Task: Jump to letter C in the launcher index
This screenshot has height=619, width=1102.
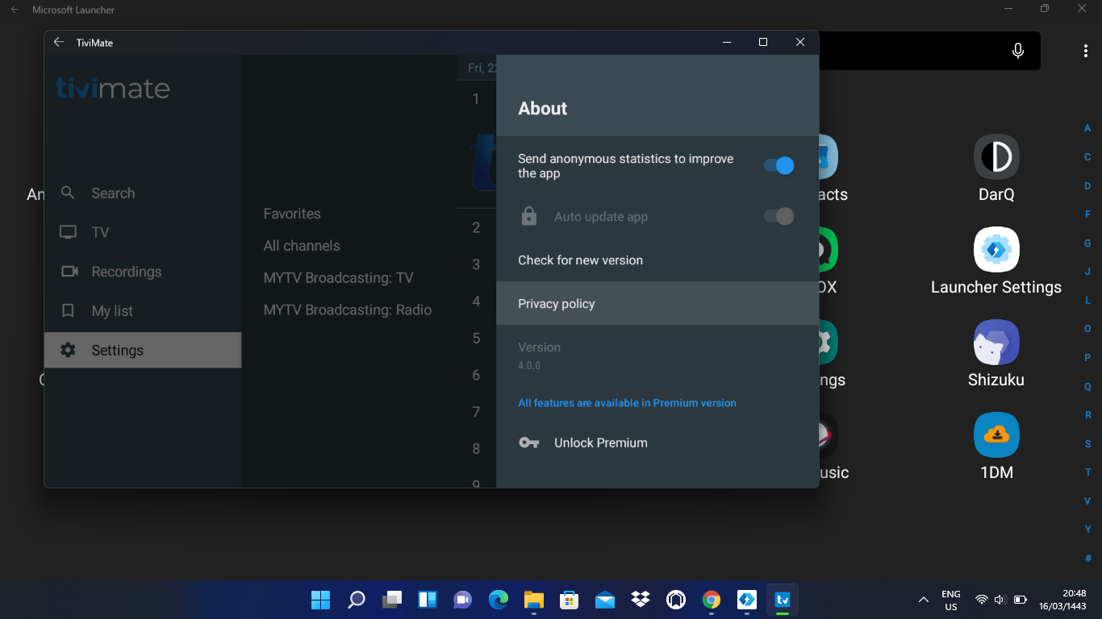Action: 1087,157
